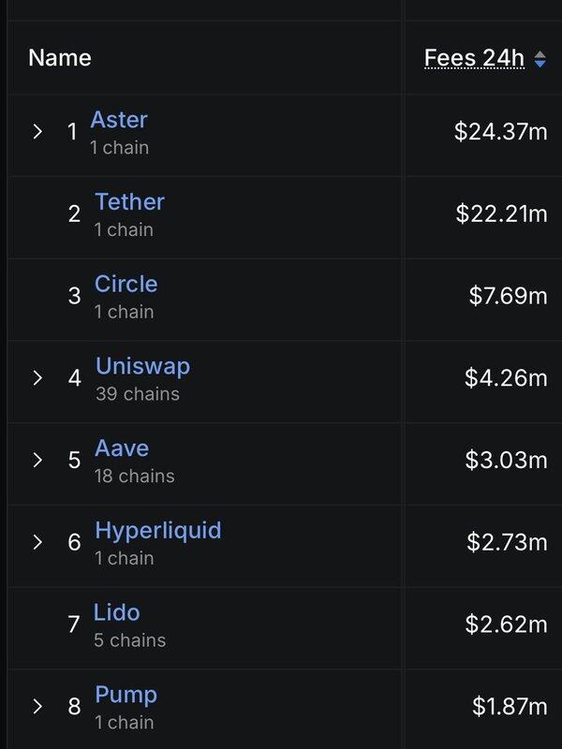Screen dimensions: 562x749
Task: Open the Tether protocol link
Action: coord(129,201)
